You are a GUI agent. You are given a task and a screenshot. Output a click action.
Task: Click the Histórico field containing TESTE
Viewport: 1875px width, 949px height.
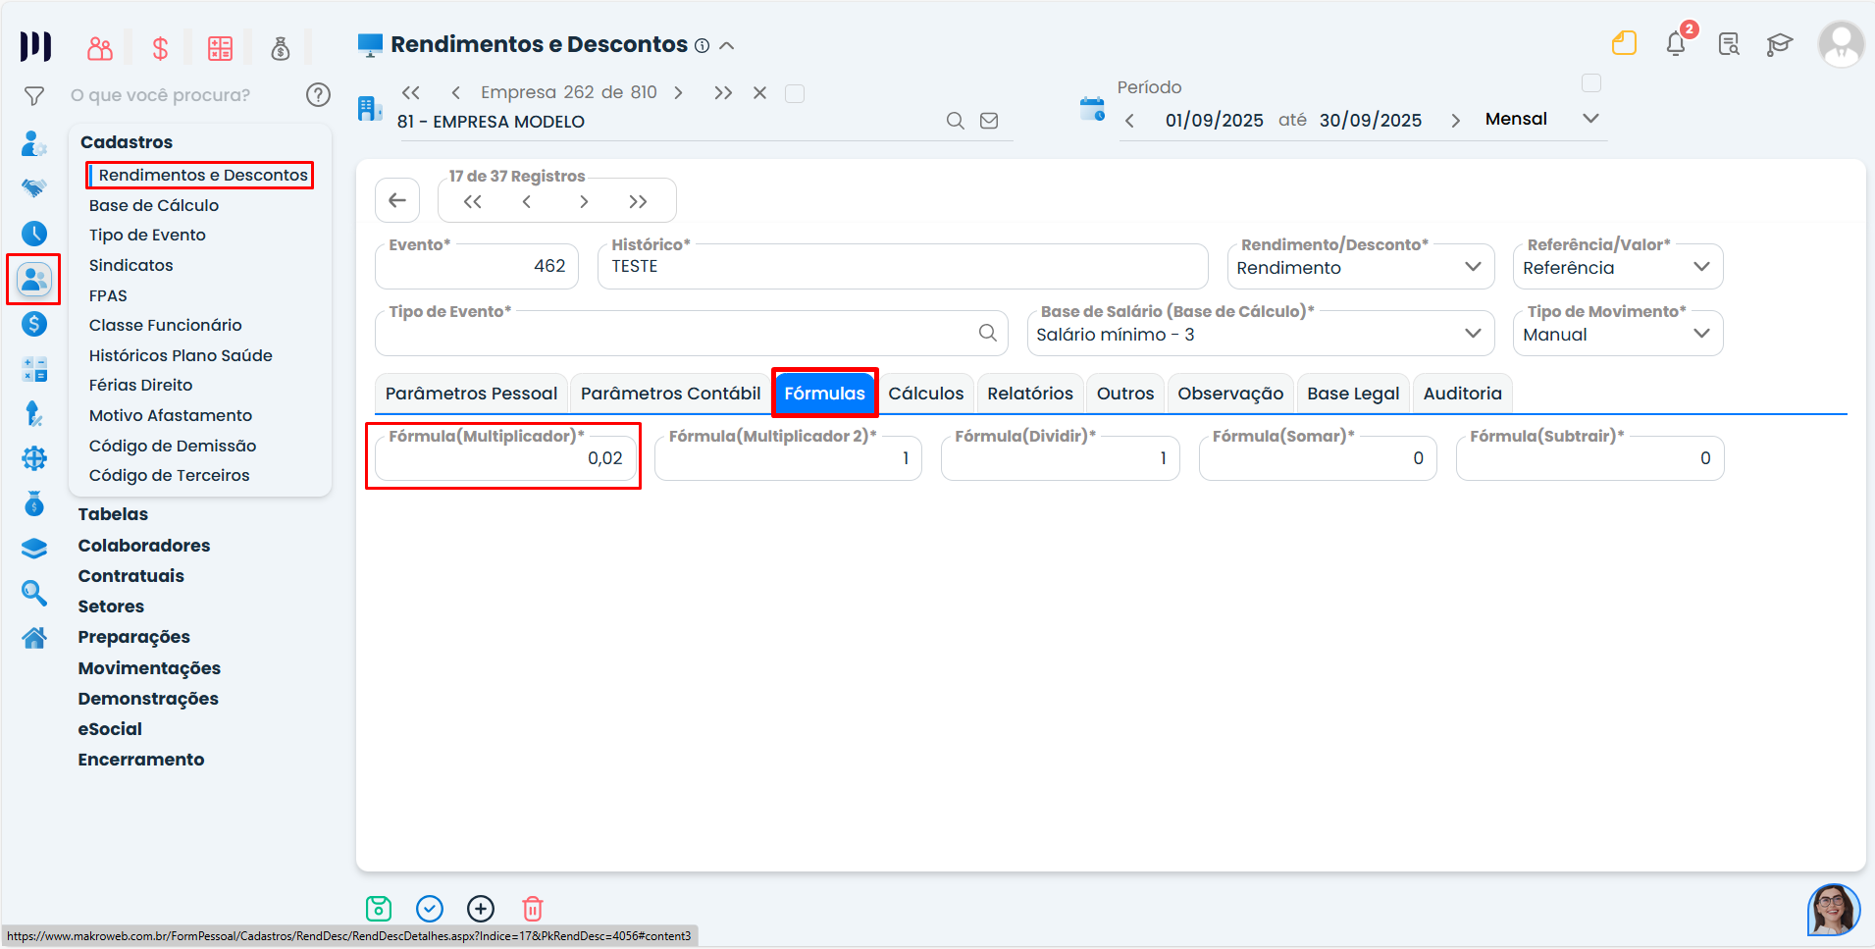903,267
